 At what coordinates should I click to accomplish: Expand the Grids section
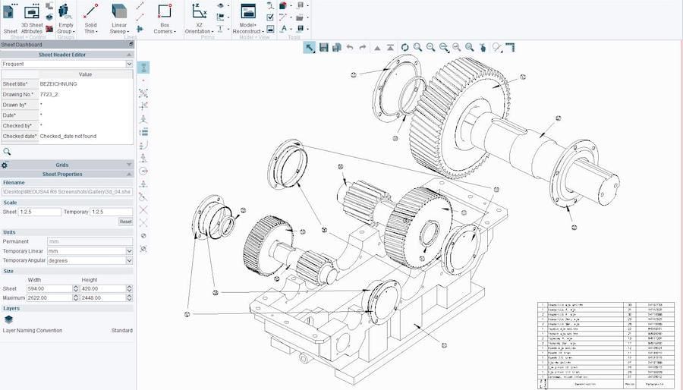pos(129,165)
